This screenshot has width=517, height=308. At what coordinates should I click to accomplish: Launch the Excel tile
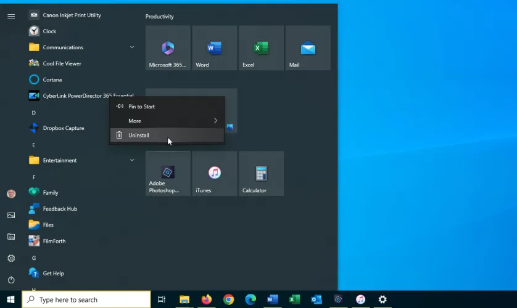coord(261,48)
